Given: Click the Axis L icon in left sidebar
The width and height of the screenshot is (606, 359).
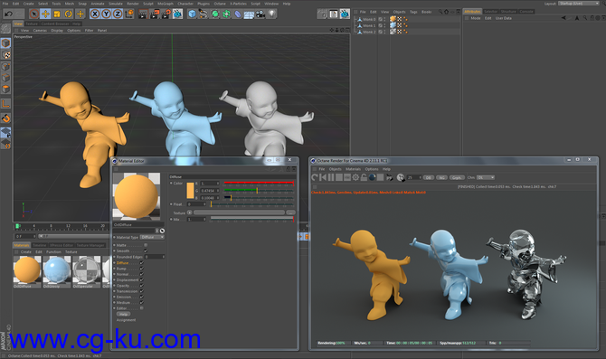Looking at the screenshot, I should [x=5, y=103].
